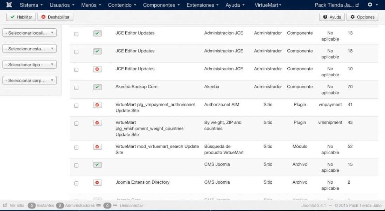Open the gear settings menu at top right
The image size is (385, 211).
372,5
